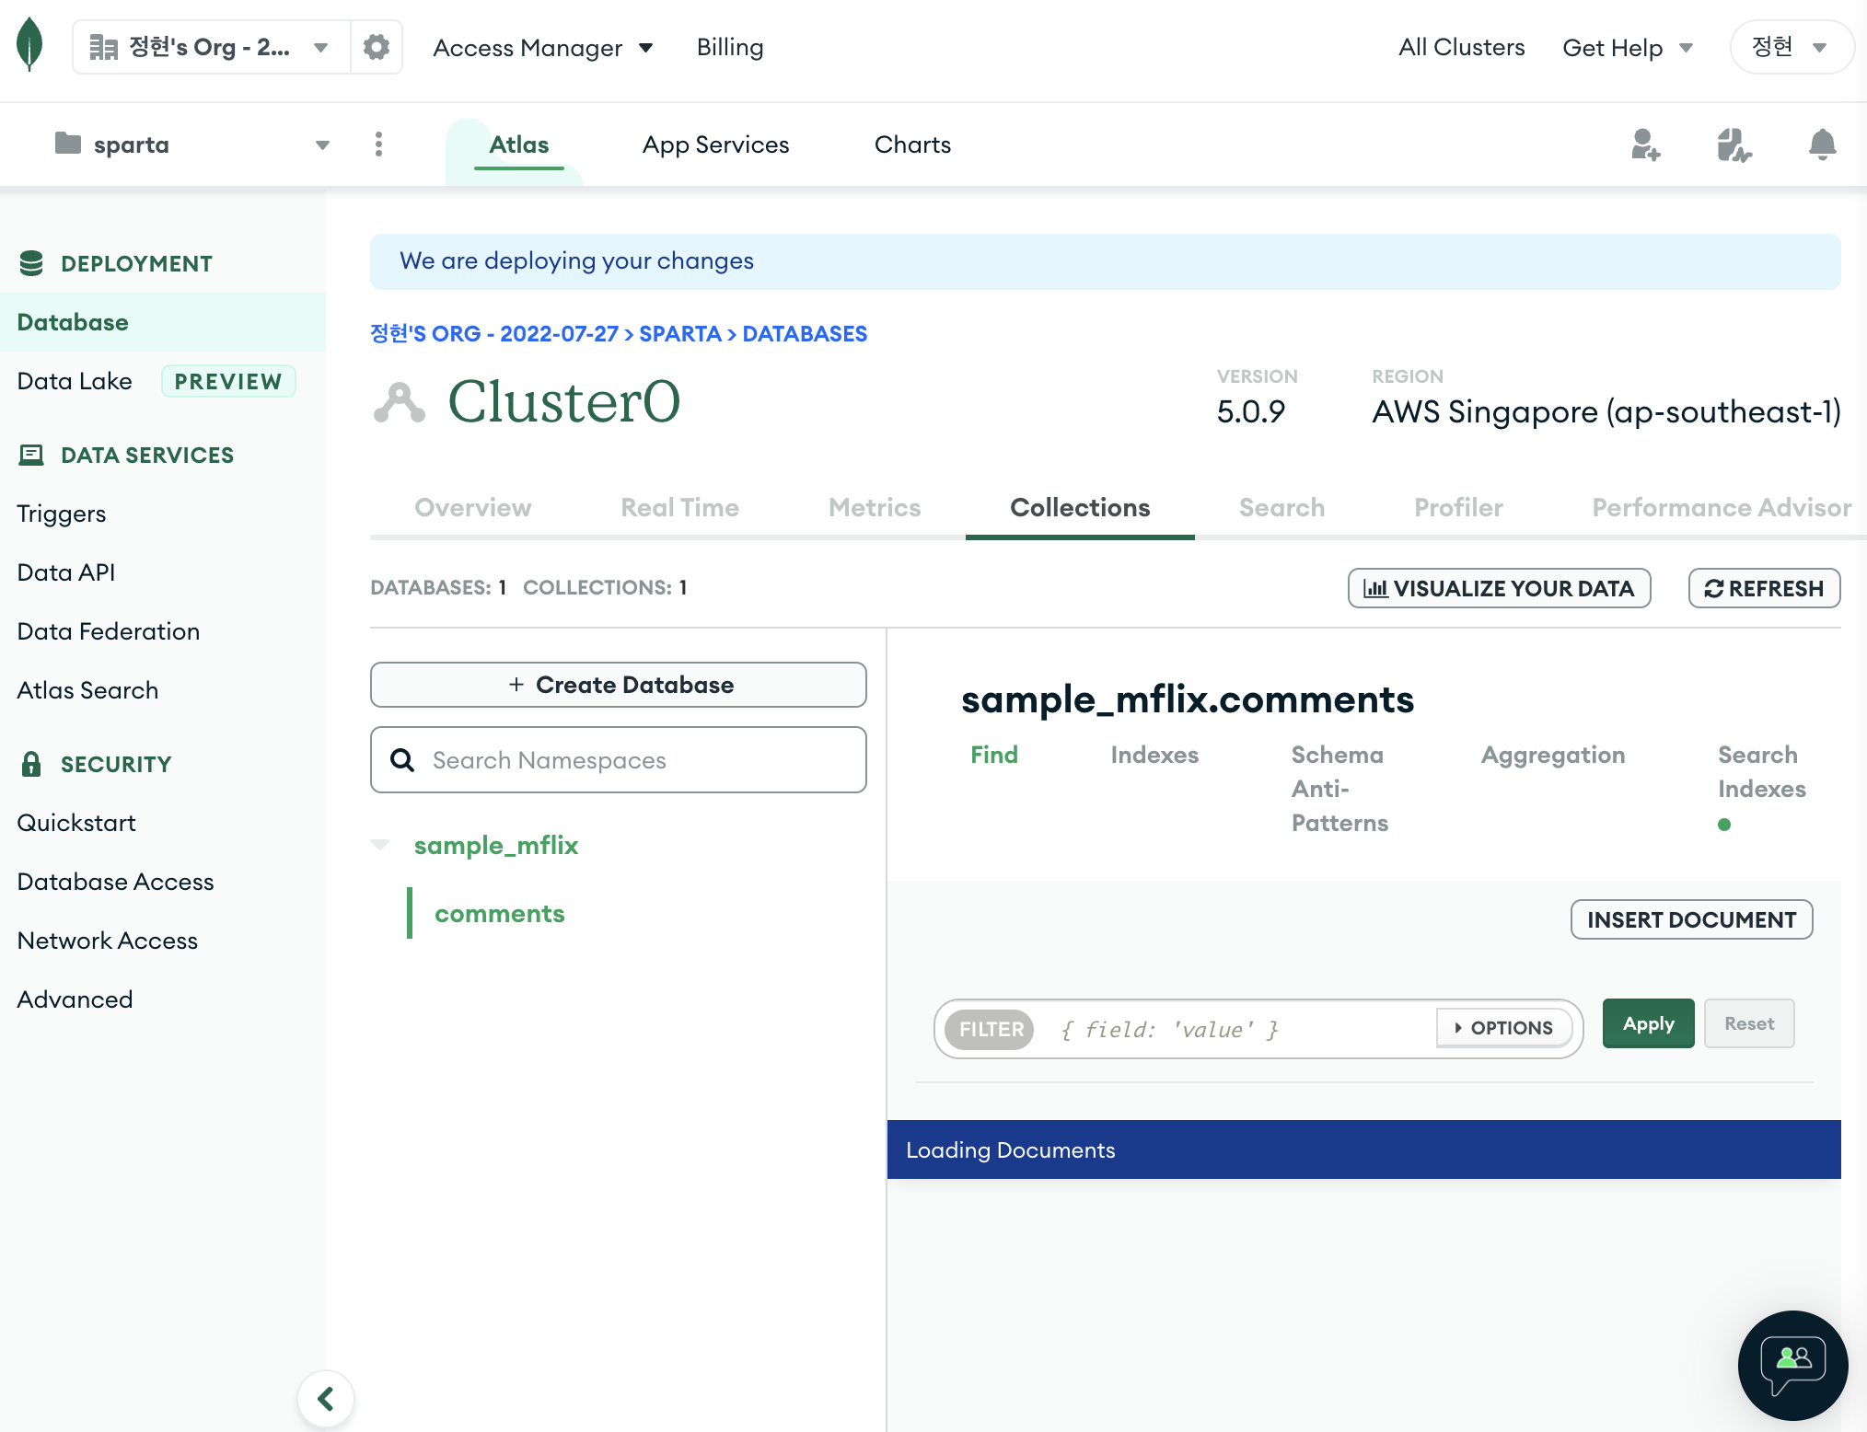The image size is (1867, 1432).
Task: Open the sparta project selector dropdown
Action: pos(192,144)
